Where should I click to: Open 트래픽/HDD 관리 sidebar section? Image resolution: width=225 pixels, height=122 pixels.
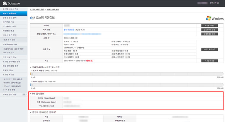10,44
